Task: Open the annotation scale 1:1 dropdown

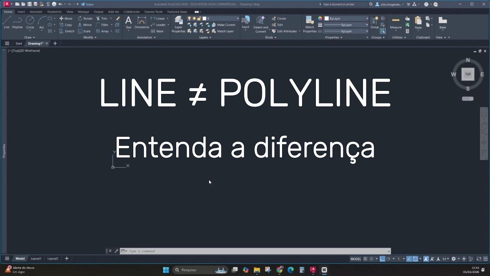Action: [x=445, y=259]
